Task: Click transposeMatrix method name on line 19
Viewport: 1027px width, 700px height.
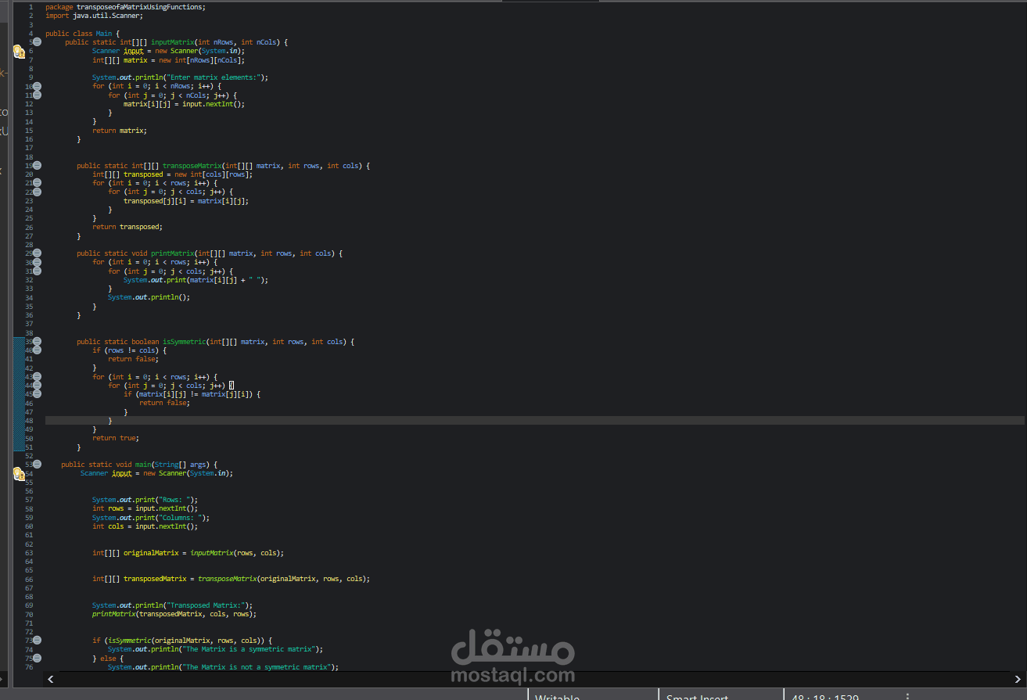Action: (x=192, y=166)
